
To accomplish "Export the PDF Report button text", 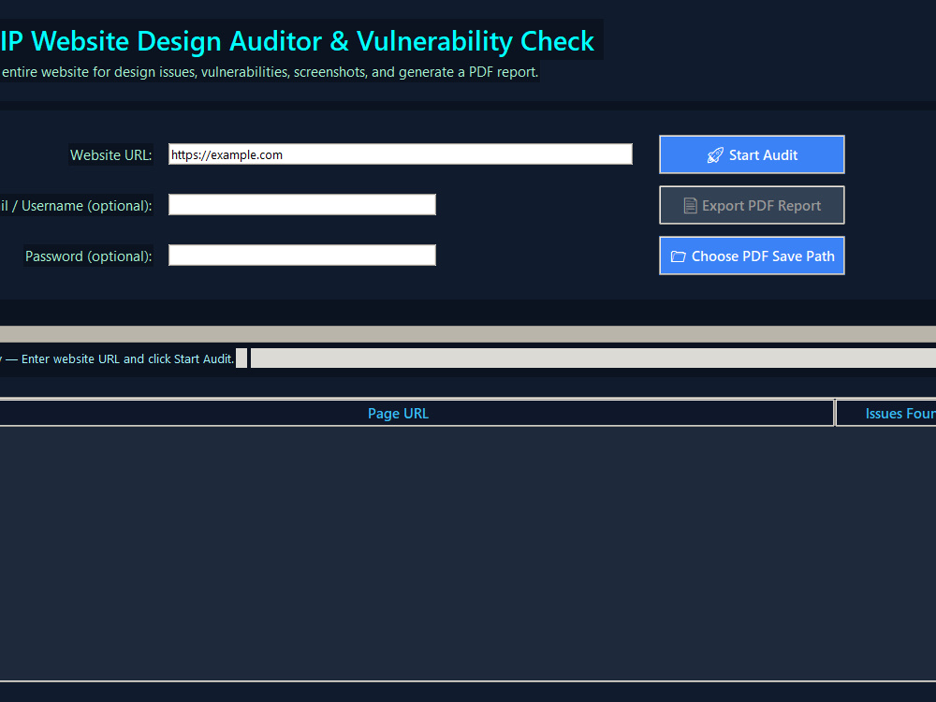I will (761, 206).
